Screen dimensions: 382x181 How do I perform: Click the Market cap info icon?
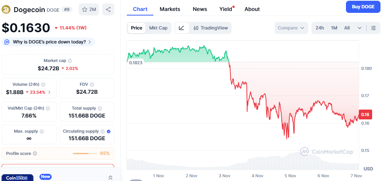[70, 60]
